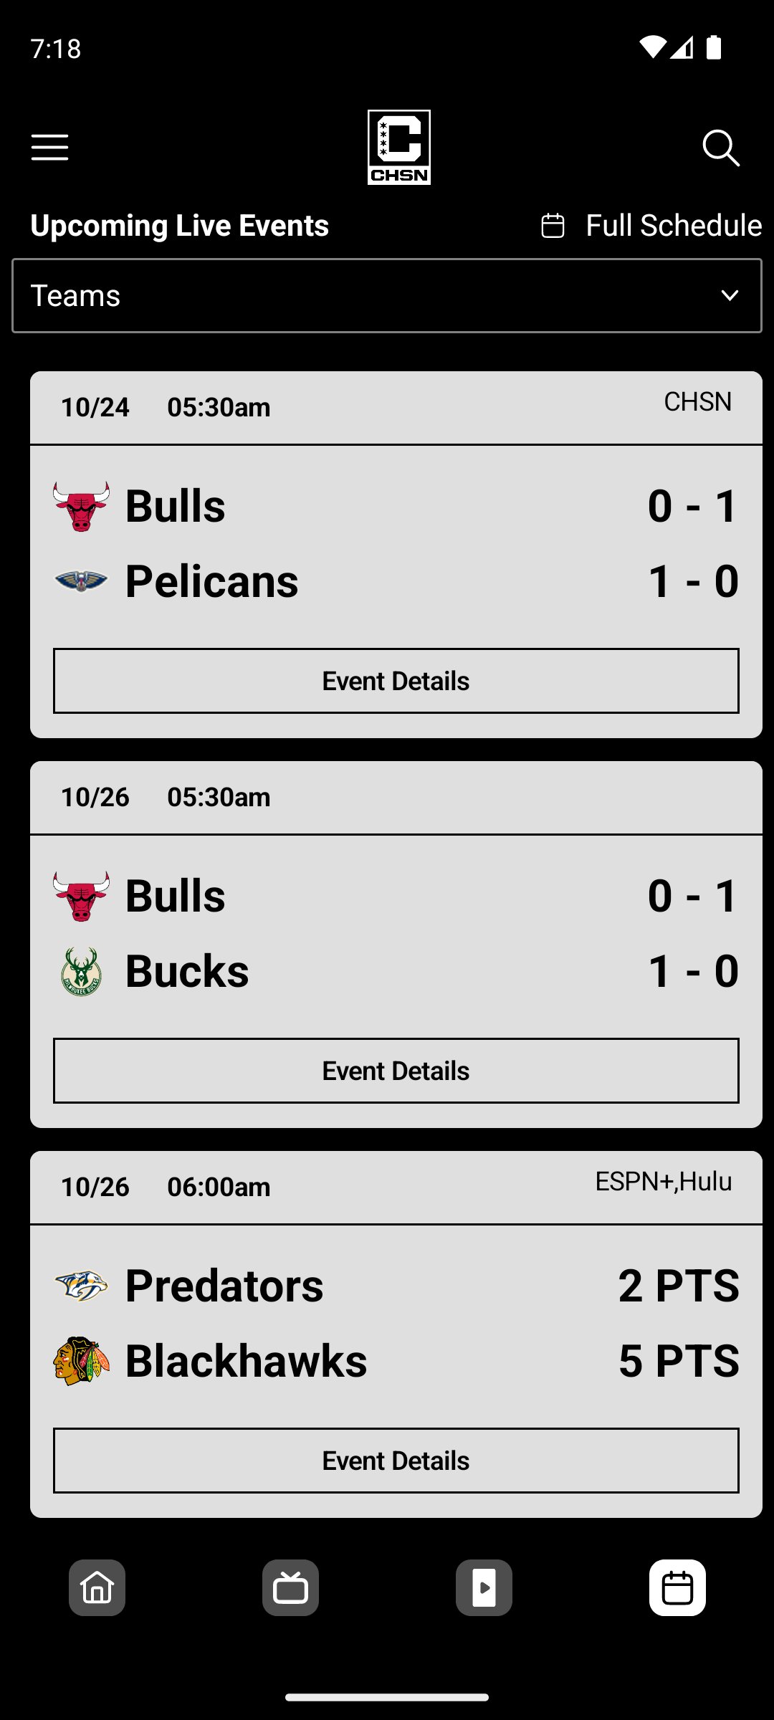774x1720 pixels.
Task: Click calendar icon beside Full Schedule
Action: (x=553, y=226)
